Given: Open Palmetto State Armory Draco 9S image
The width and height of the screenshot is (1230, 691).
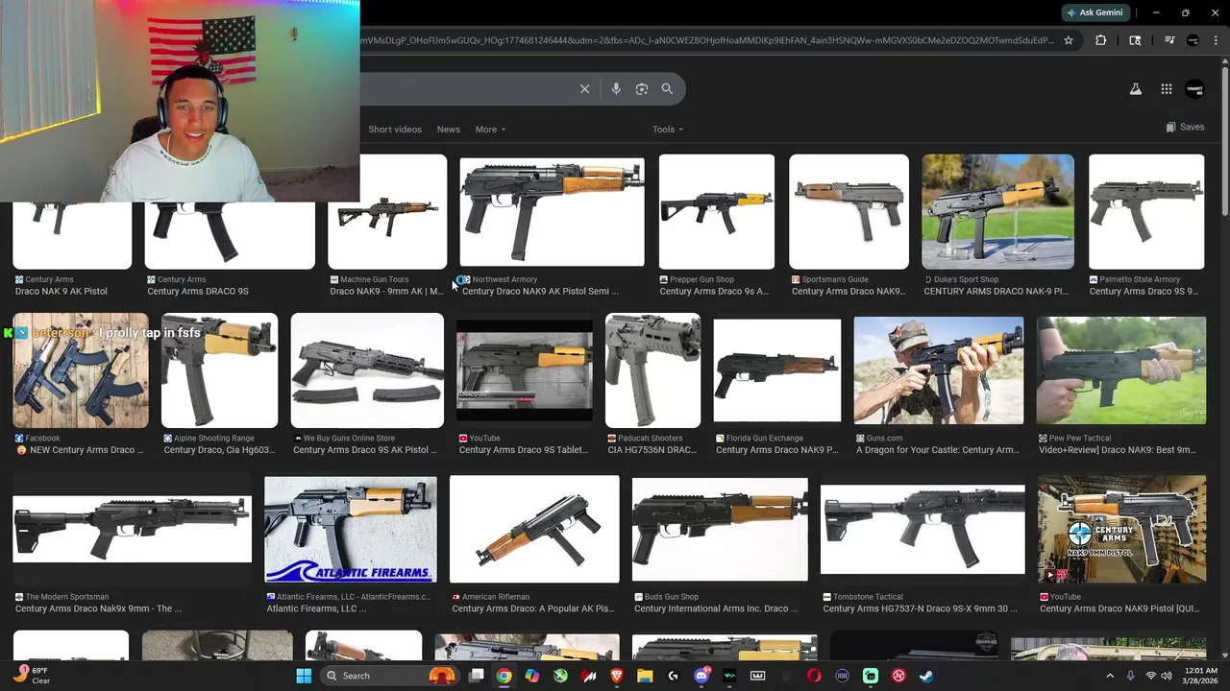Looking at the screenshot, I should tap(1146, 211).
